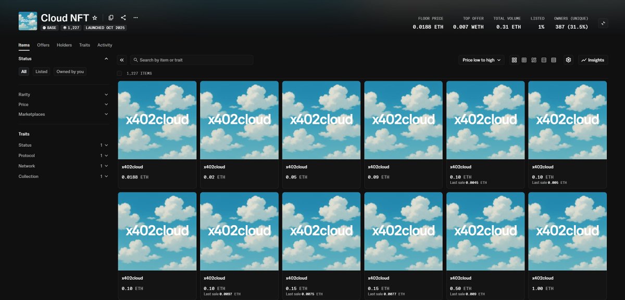
Task: Click the Total Volume 0.31 ETH stat
Action: coord(507,23)
